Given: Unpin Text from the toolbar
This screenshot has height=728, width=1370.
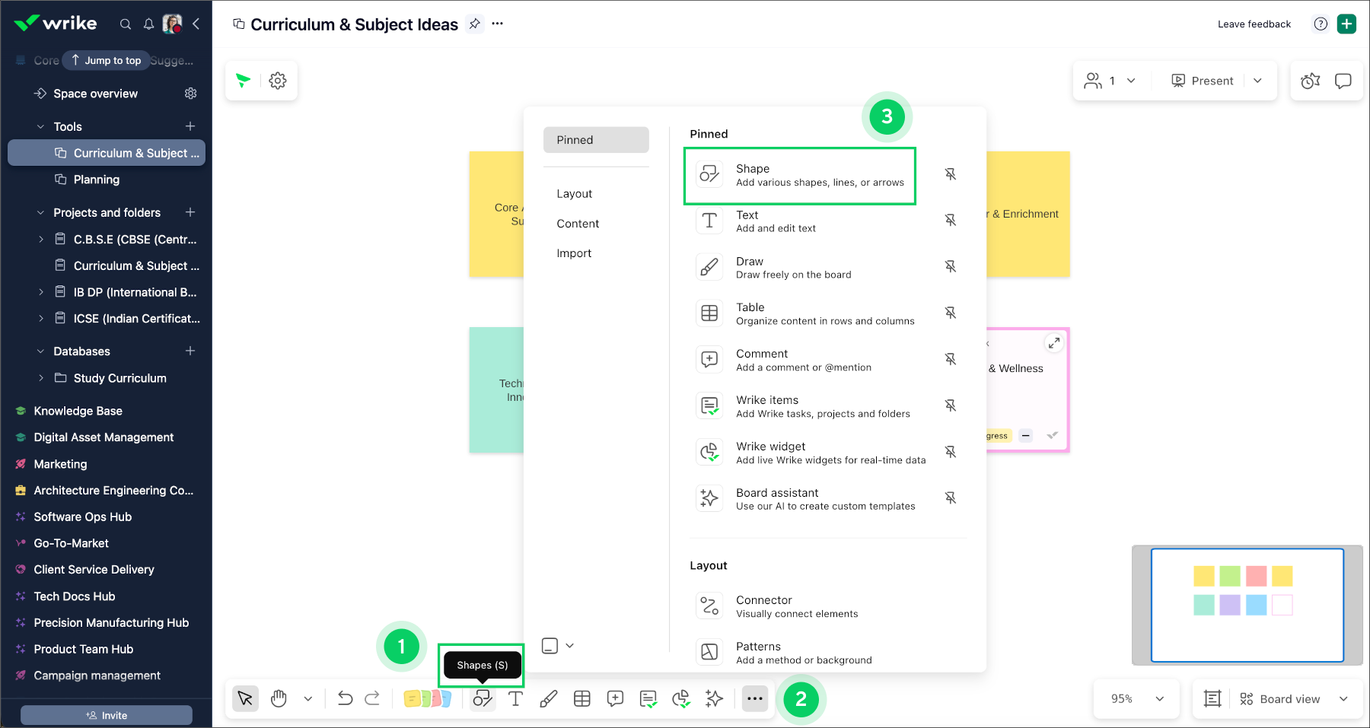Looking at the screenshot, I should click(951, 220).
